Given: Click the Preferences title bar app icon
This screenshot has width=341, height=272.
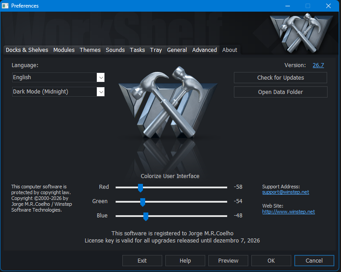Looking at the screenshot, I should (x=5, y=6).
